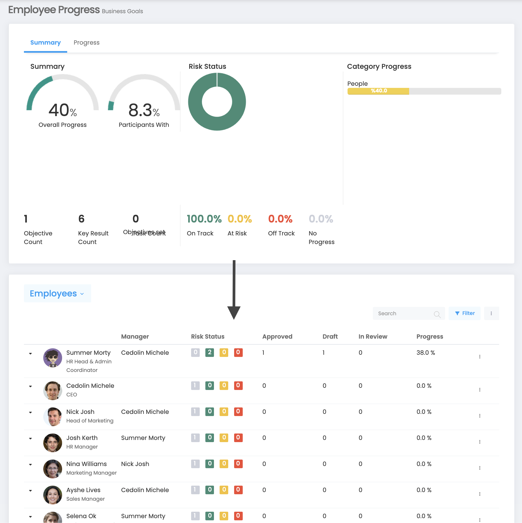This screenshot has width=522, height=523.
Task: Select the Summary tab
Action: coord(45,42)
